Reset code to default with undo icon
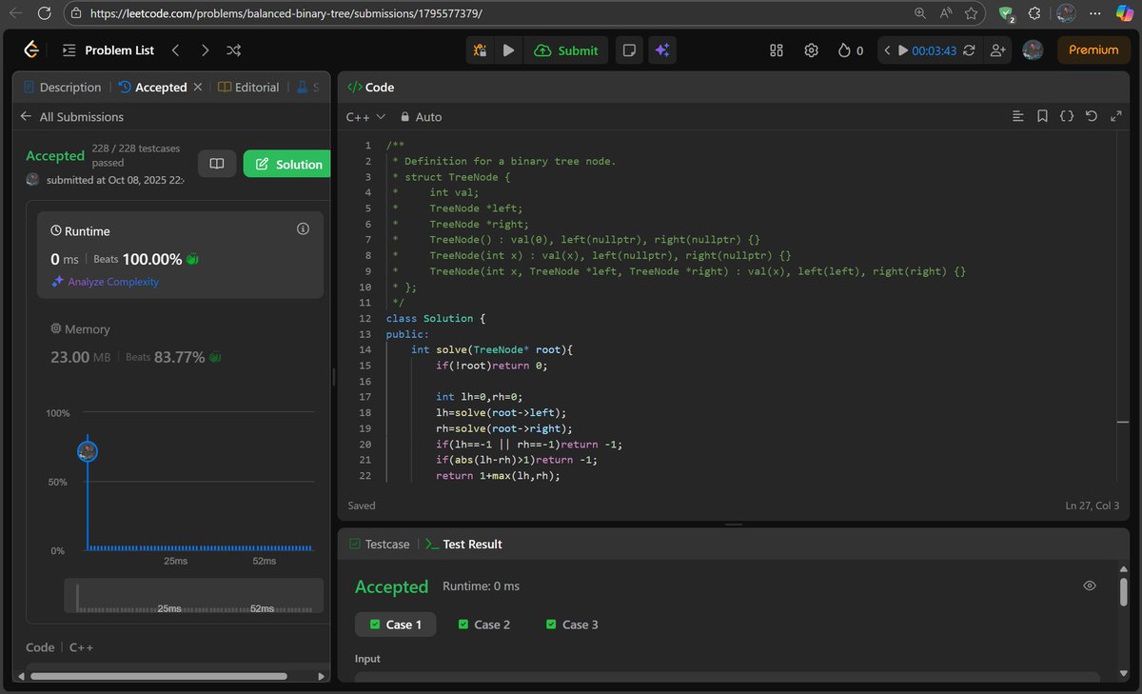The height and width of the screenshot is (694, 1142). (1092, 116)
